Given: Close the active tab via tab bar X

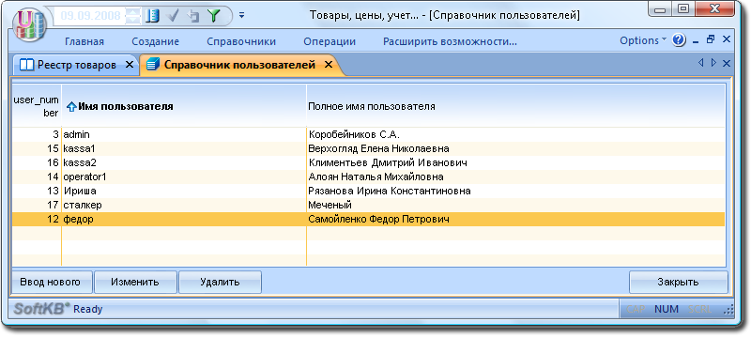Looking at the screenshot, I should 726,63.
